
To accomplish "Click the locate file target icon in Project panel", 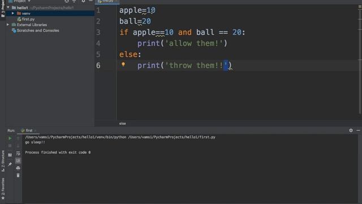I will tap(67, 1).
